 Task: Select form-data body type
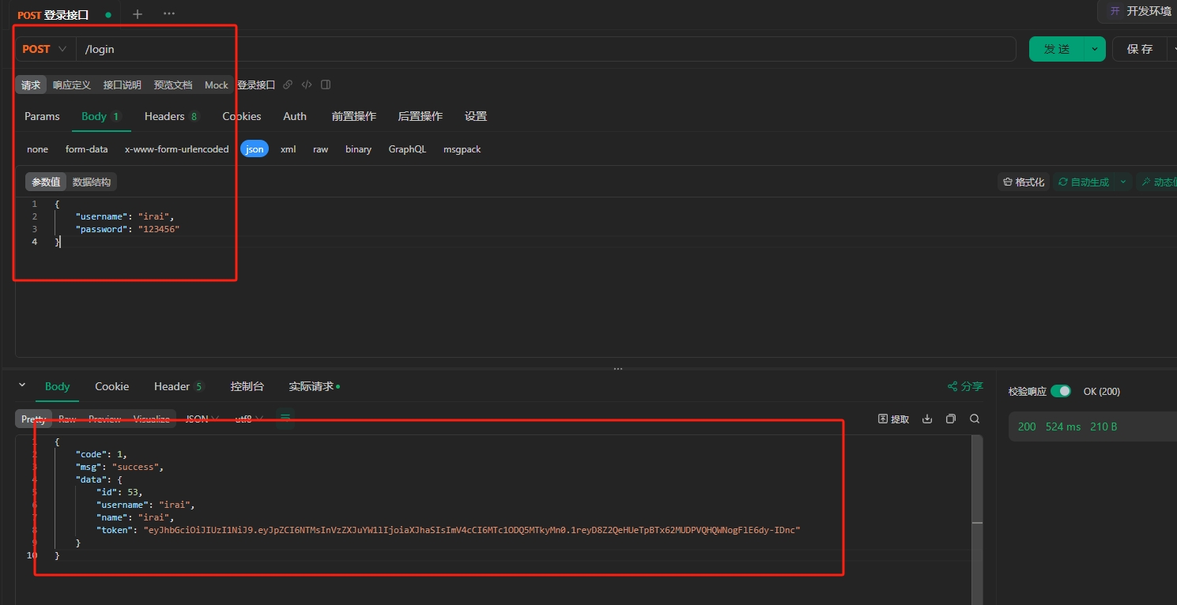coord(86,149)
